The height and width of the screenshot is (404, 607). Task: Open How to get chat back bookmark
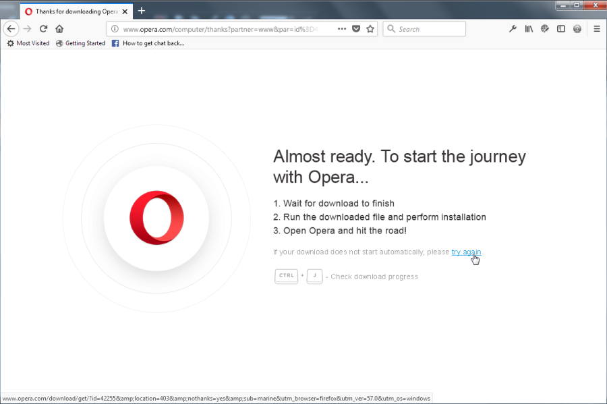point(148,43)
